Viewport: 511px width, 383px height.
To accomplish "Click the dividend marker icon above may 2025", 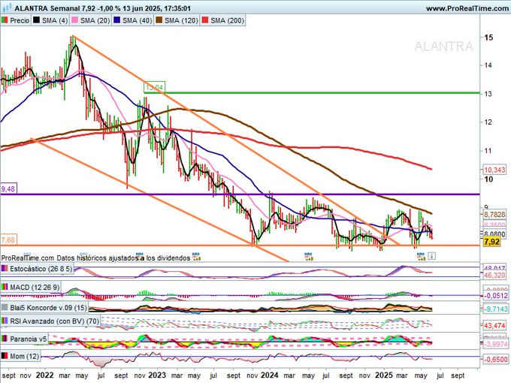I will coord(422,256).
